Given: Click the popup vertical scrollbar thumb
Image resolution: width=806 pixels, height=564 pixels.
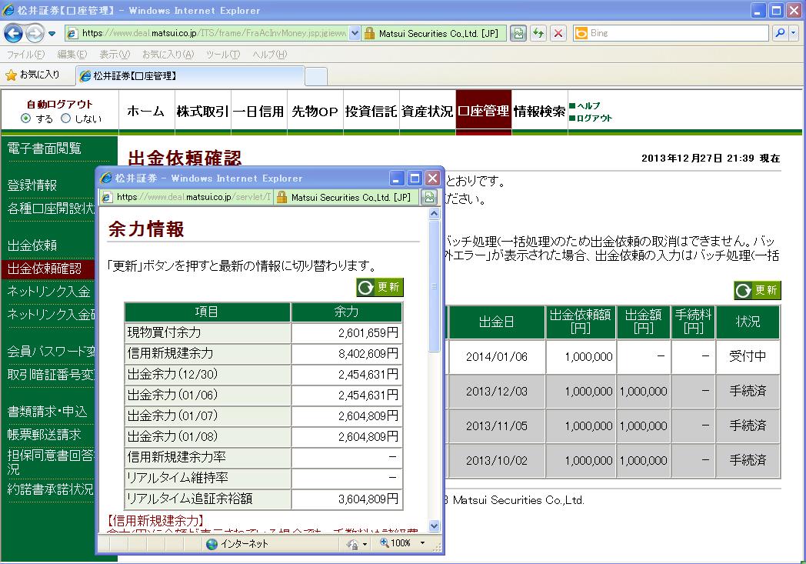Looking at the screenshot, I should [x=435, y=286].
